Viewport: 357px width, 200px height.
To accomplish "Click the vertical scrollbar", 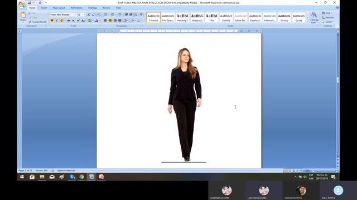I will point(337,95).
